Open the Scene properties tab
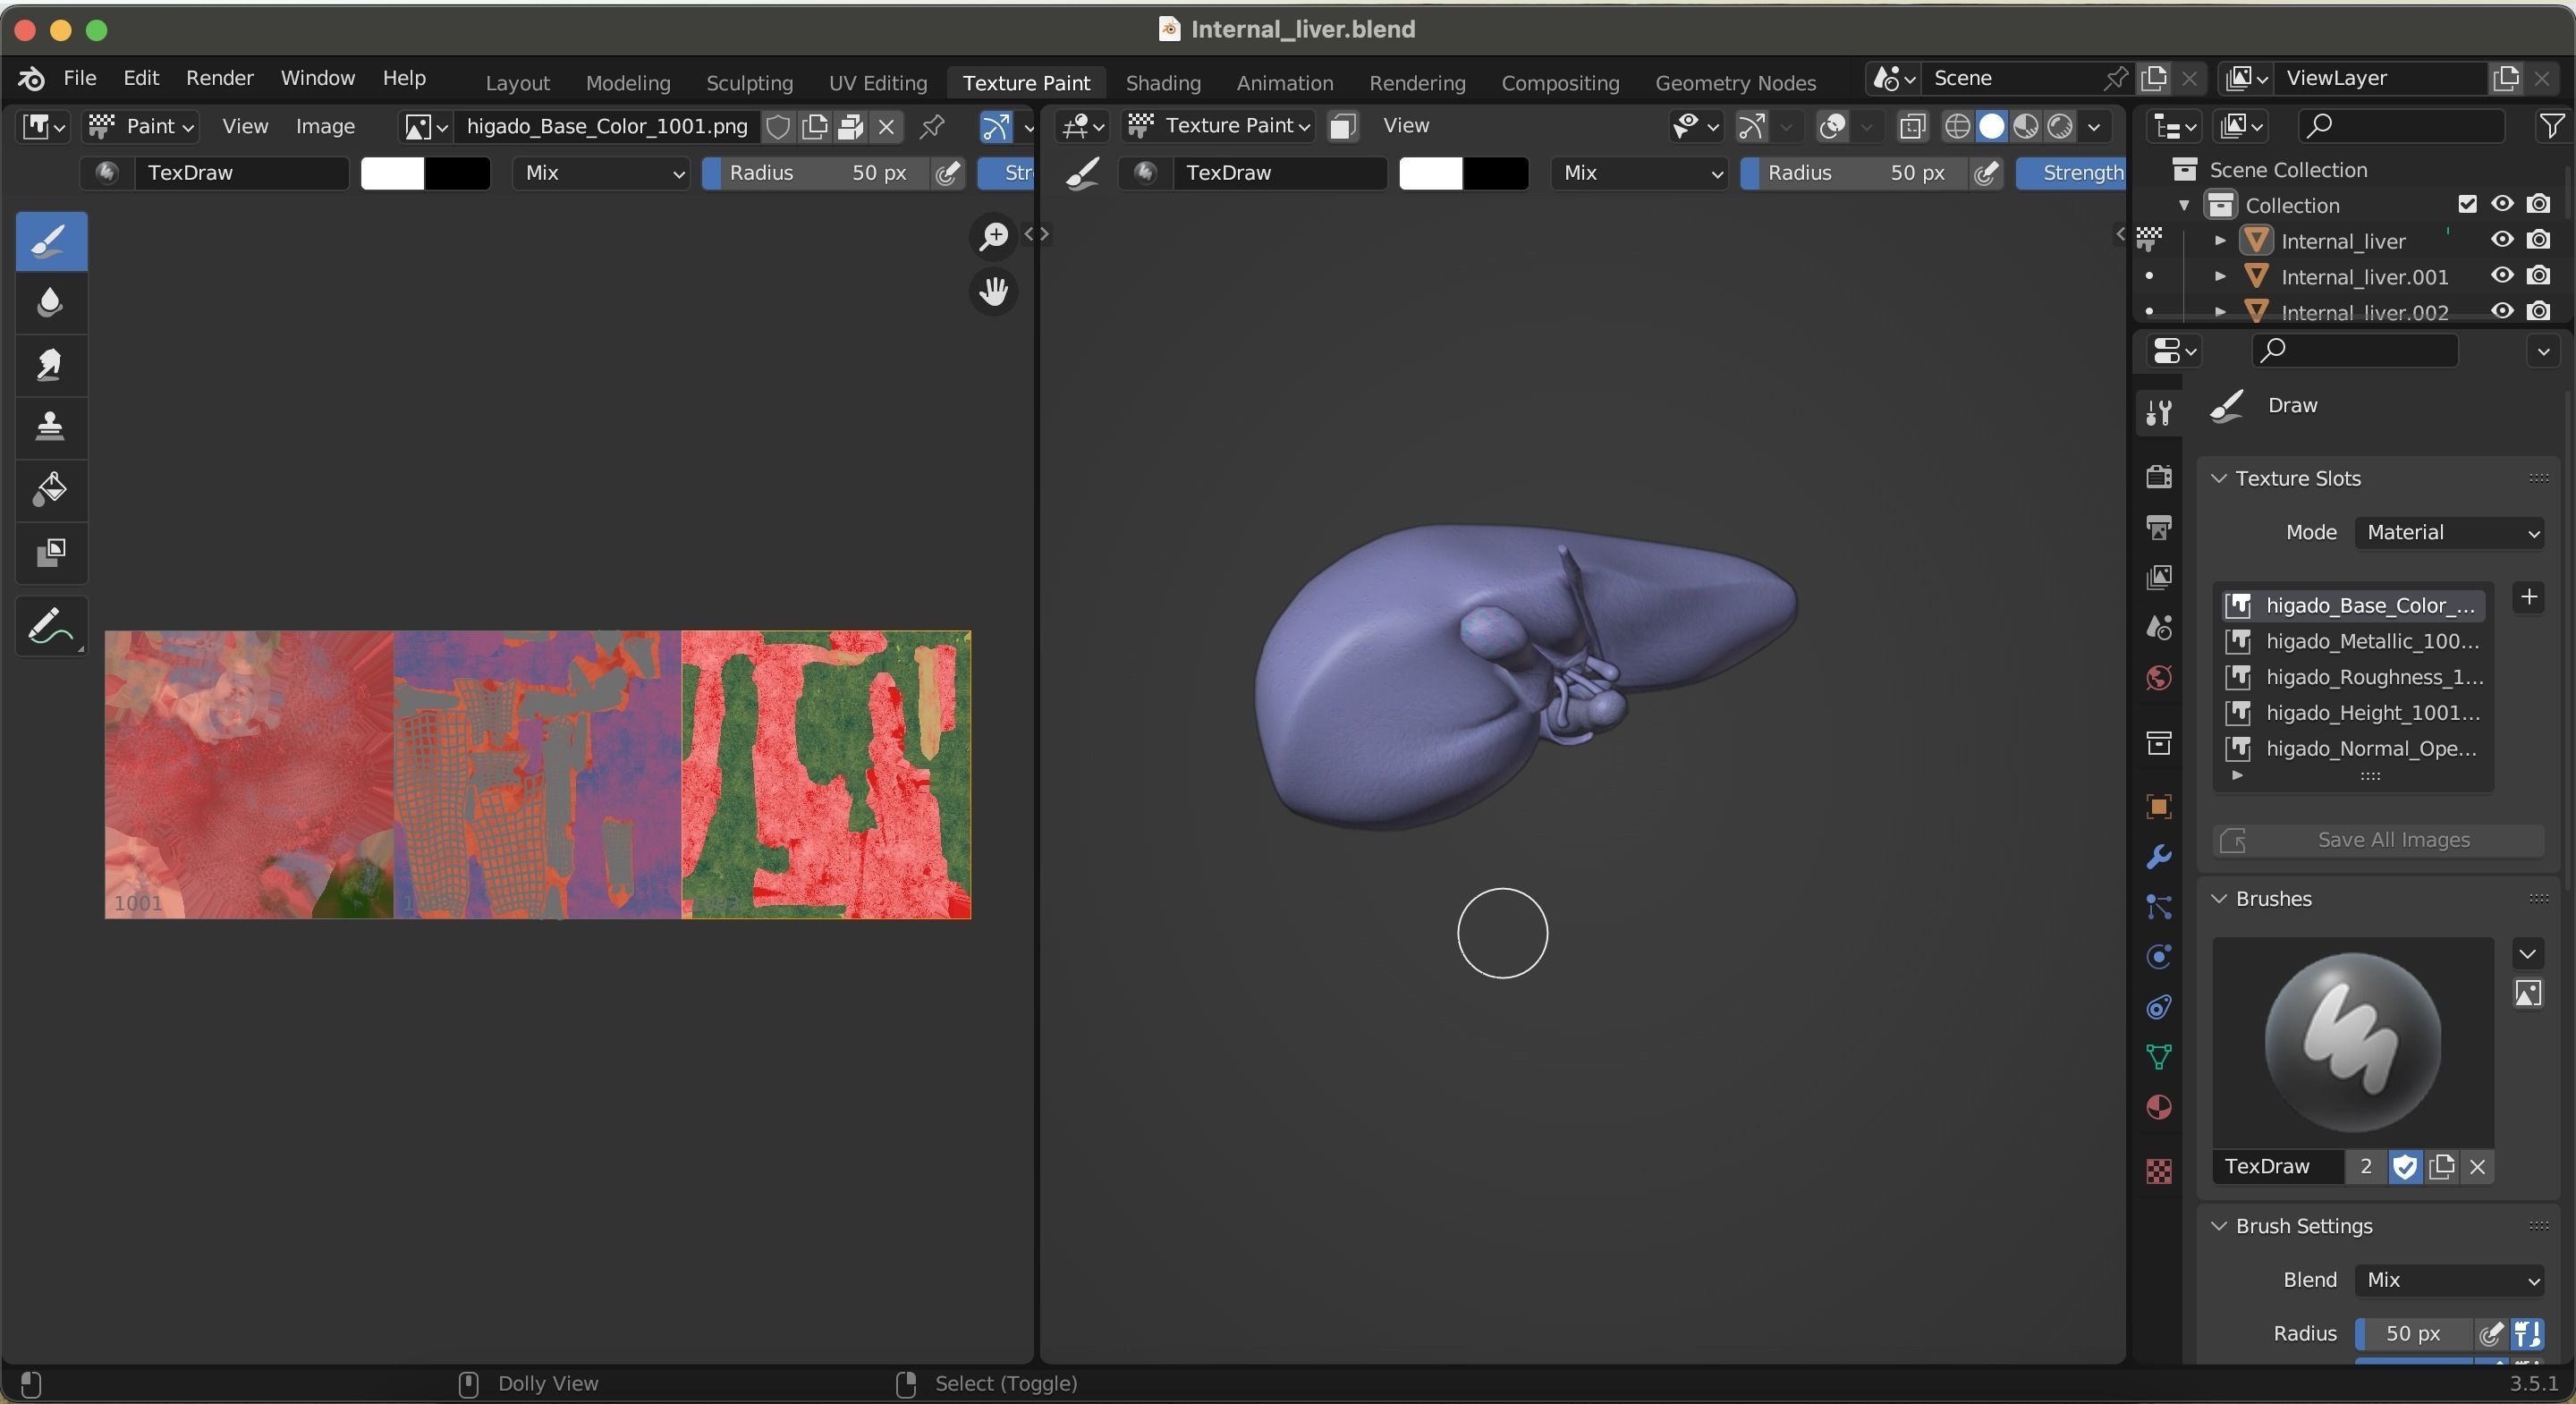 2158,627
